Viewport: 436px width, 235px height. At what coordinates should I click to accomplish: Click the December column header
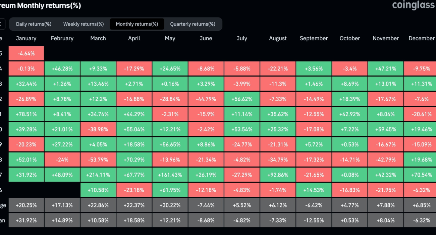421,38
